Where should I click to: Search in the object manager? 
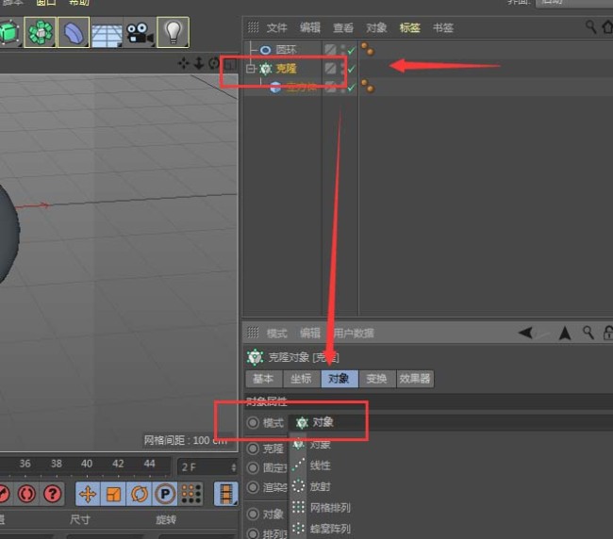(x=590, y=27)
